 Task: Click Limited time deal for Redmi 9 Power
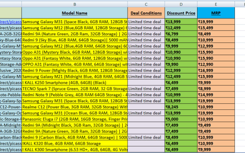click(146, 71)
